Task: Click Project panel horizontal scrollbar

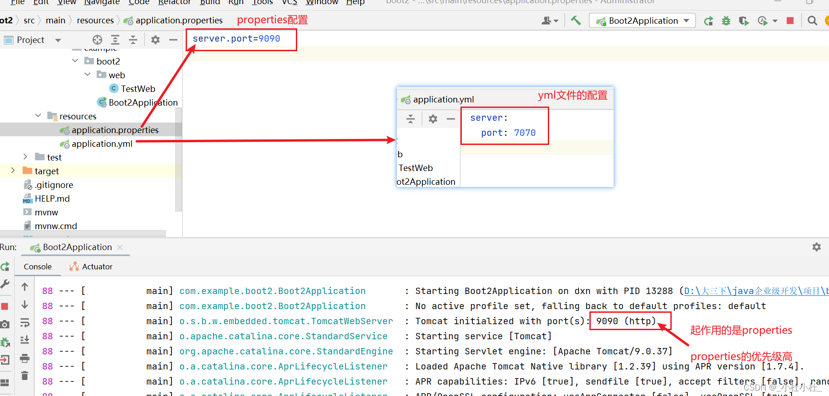Action: [83, 233]
